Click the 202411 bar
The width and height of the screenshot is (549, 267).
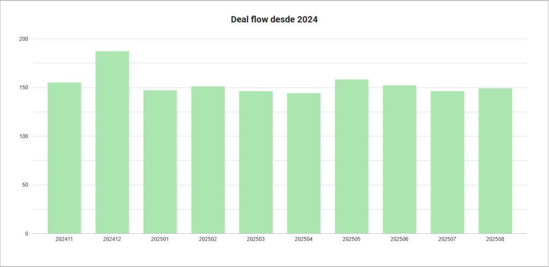click(x=64, y=158)
